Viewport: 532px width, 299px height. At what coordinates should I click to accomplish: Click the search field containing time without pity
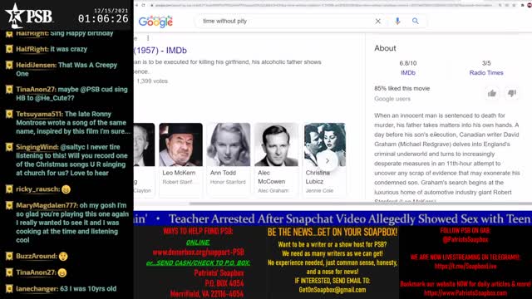(285, 21)
